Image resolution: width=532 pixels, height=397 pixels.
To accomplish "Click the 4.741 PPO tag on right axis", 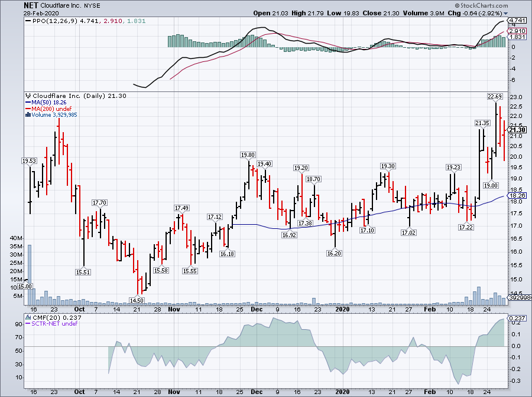I will 518,20.
